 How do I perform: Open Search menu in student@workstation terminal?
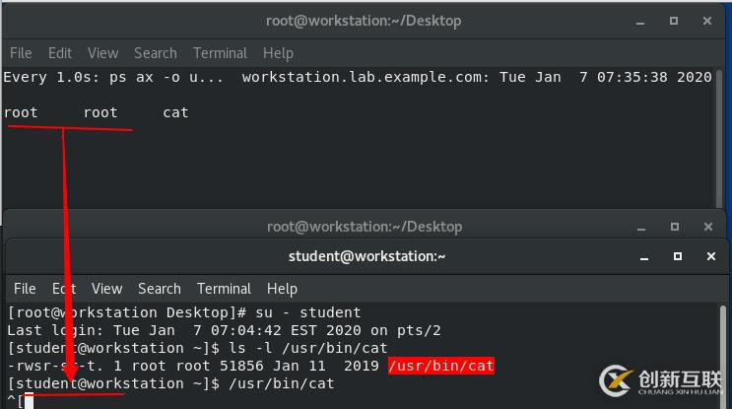pyautogui.click(x=160, y=289)
